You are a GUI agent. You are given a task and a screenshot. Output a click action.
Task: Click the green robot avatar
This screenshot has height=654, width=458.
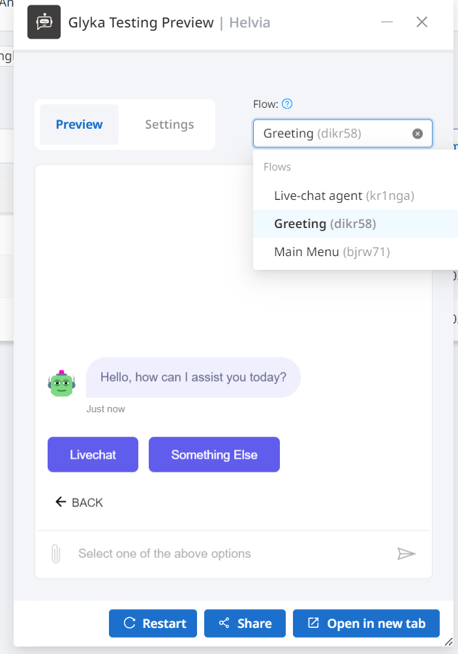pos(61,383)
